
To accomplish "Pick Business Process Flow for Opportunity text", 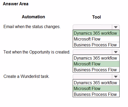I will [96, 70].
